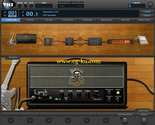The height and width of the screenshot is (125, 155).
Task: Select the orange rack effect in chain
Action: [x=120, y=41]
